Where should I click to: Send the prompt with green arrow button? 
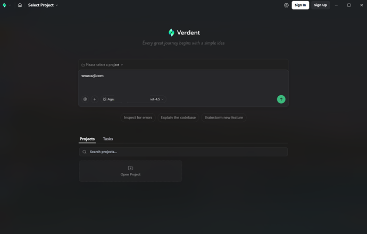tap(281, 99)
